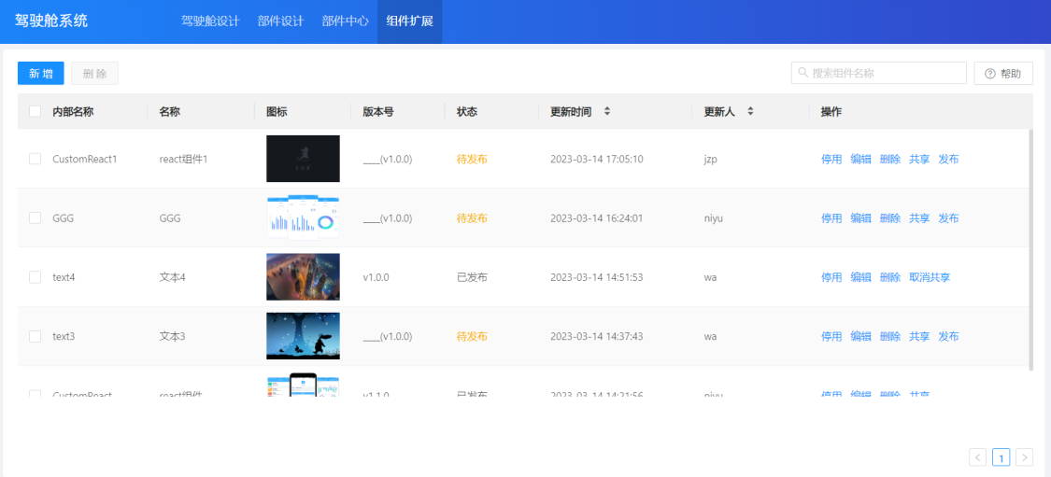1051x477 pixels.
Task: Go to next page arrow
Action: pyautogui.click(x=1024, y=457)
